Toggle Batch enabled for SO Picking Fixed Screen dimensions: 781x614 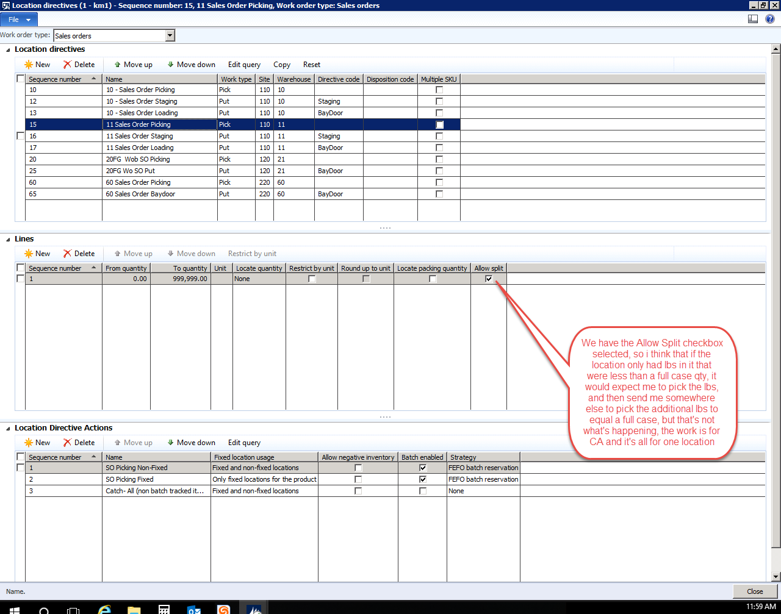coord(423,479)
